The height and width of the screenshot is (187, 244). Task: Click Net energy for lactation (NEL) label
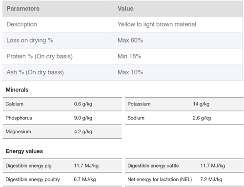[160, 179]
